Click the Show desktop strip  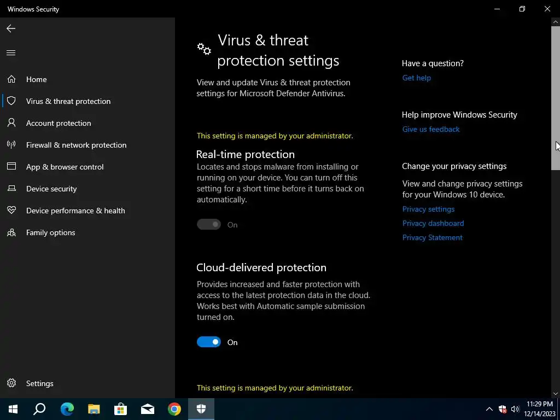click(x=558, y=409)
